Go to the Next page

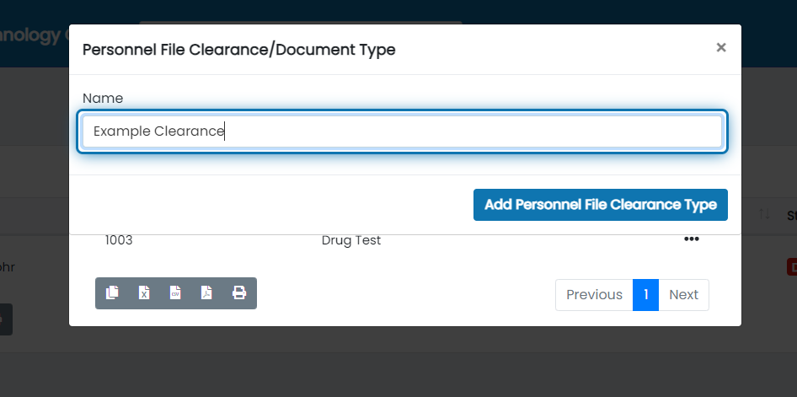[x=683, y=295]
